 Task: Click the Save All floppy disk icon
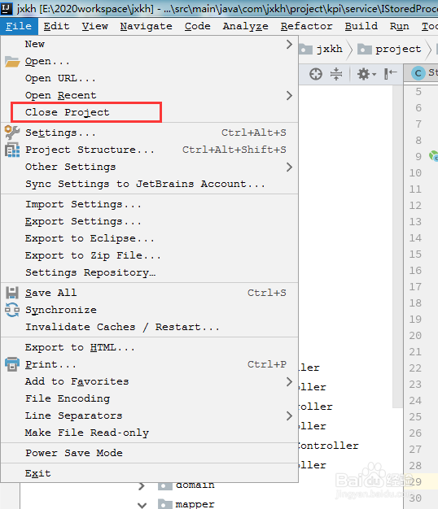tap(12, 293)
